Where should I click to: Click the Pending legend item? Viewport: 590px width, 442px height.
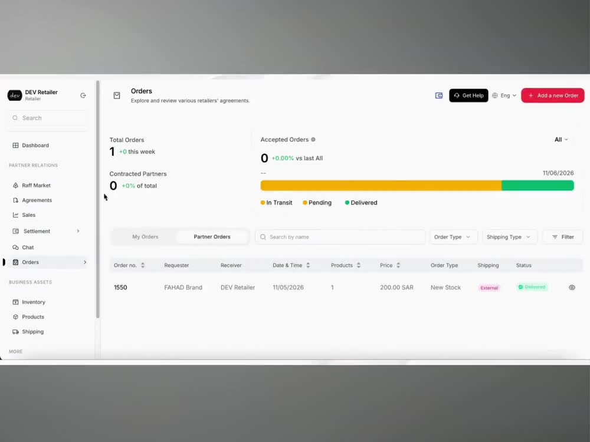[x=317, y=203]
